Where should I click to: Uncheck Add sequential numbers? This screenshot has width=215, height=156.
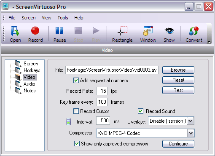76,81
